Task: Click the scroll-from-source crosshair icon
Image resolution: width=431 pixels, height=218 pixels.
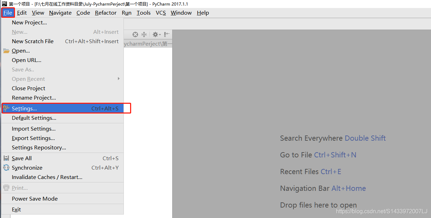Action: [x=135, y=34]
